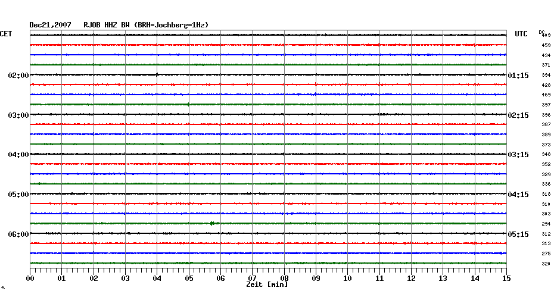
Task: Click minute tick label 03
Action: pyautogui.click(x=126, y=279)
